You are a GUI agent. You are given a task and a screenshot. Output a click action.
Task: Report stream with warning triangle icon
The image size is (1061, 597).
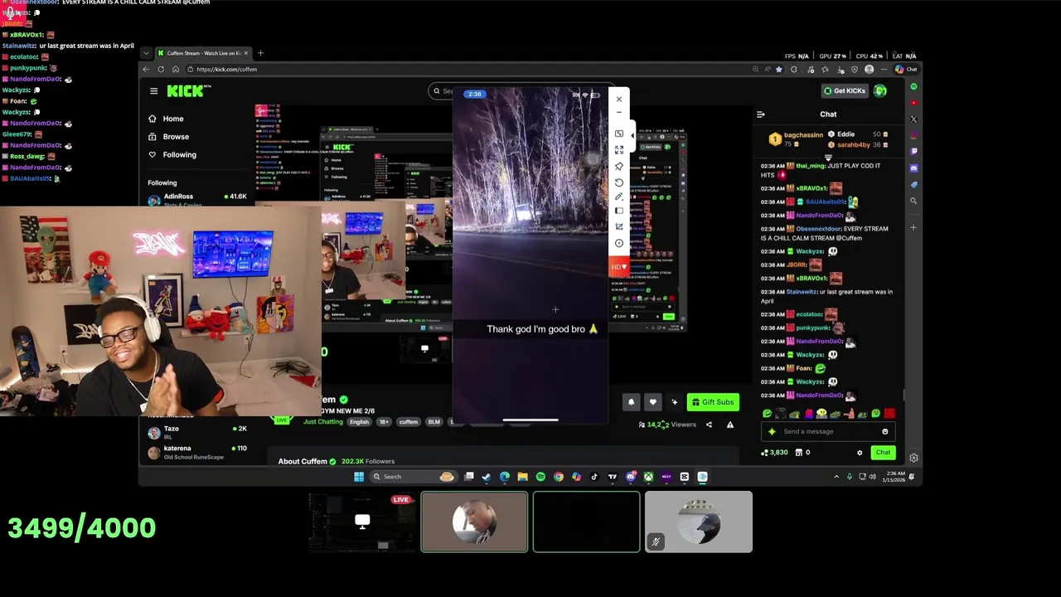(x=730, y=425)
